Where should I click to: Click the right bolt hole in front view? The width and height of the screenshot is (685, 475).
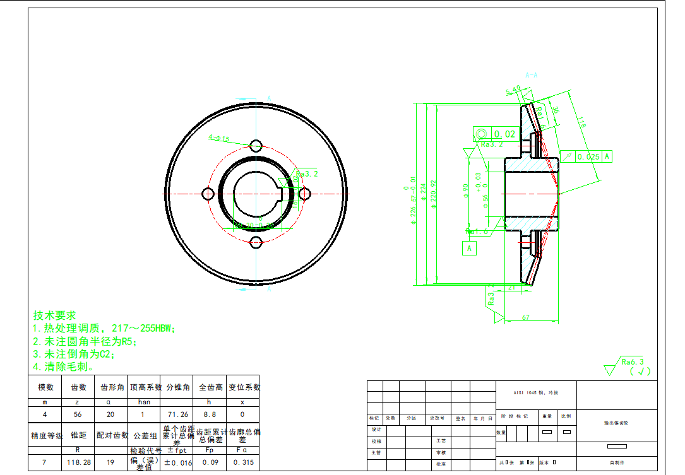304,193
